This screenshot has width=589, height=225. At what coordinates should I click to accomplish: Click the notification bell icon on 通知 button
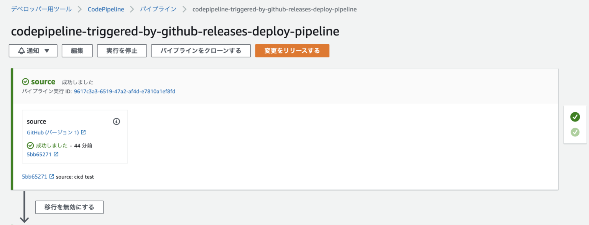(21, 50)
